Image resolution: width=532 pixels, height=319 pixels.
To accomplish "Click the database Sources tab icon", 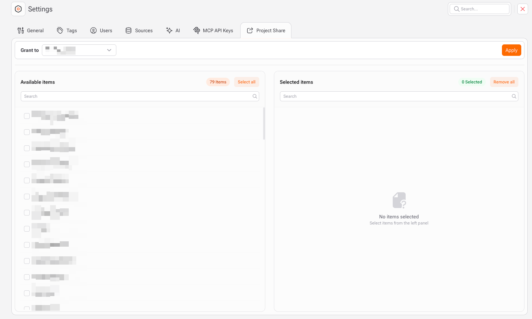I will [x=129, y=30].
